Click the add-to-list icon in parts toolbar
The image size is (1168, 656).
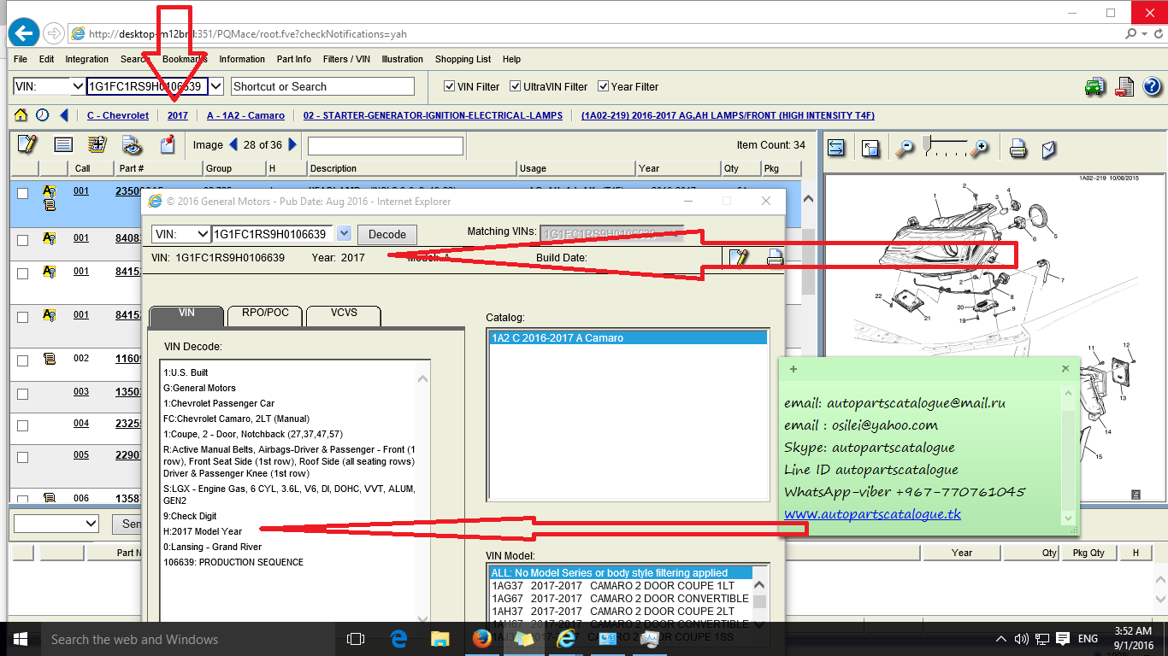coord(97,145)
